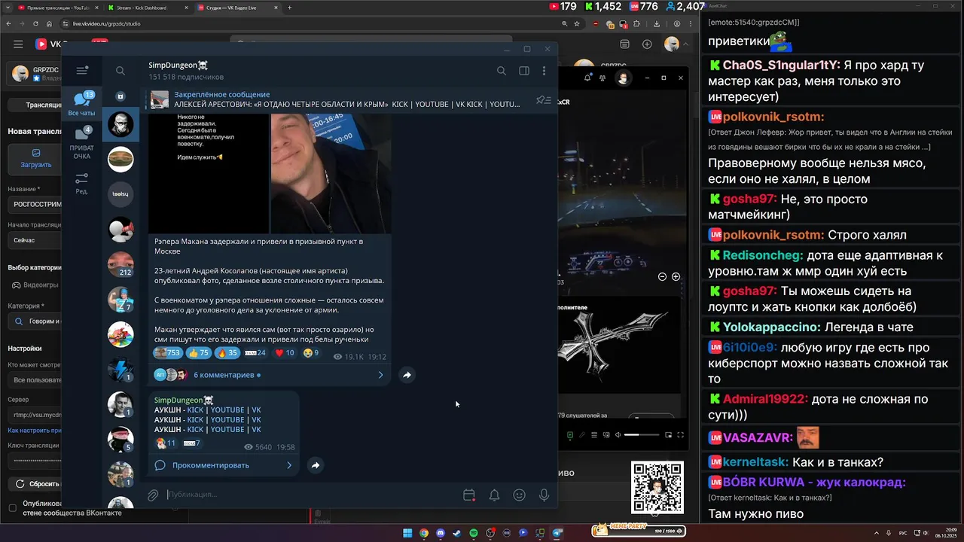Toggle silent broadcast bell icon
This screenshot has width=964, height=542.
tap(494, 495)
